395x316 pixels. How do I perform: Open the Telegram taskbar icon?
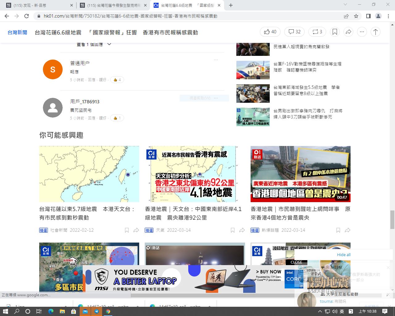pyautogui.click(x=96, y=311)
